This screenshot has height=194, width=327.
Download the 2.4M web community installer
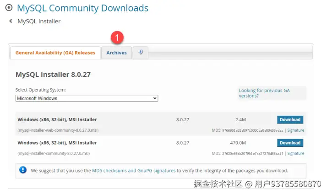[x=290, y=119]
